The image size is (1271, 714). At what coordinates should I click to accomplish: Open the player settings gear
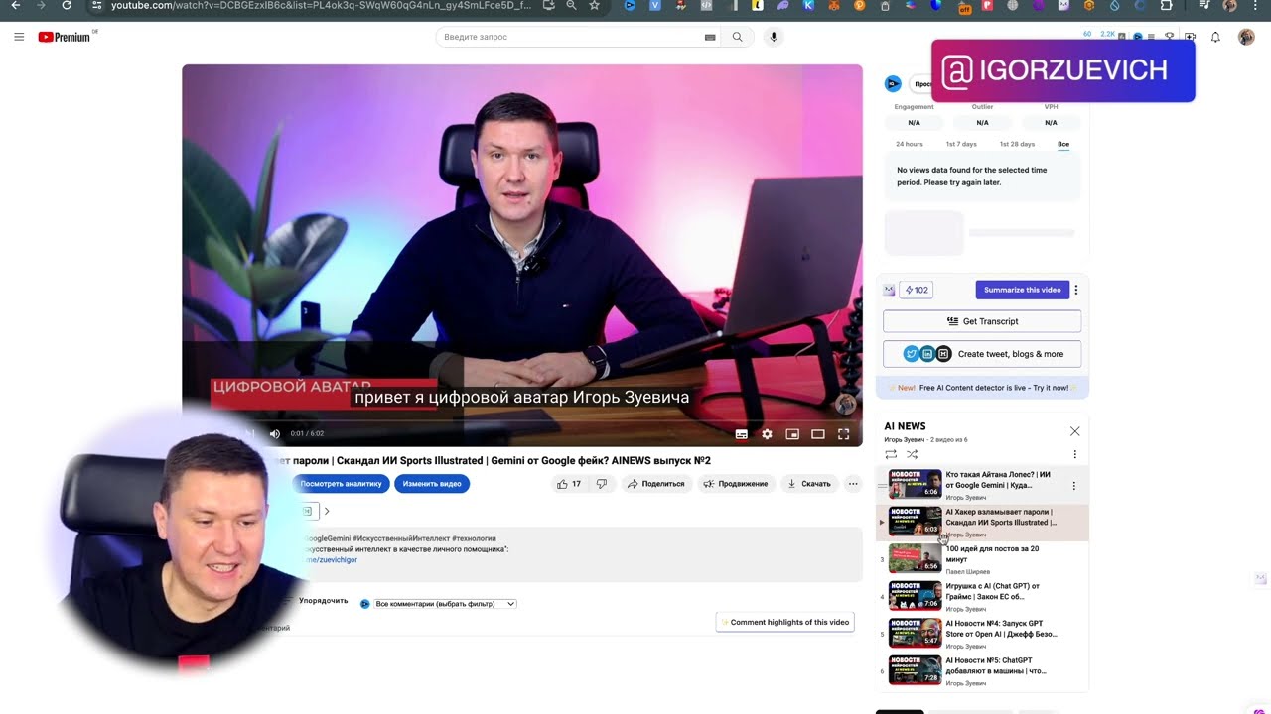(767, 433)
